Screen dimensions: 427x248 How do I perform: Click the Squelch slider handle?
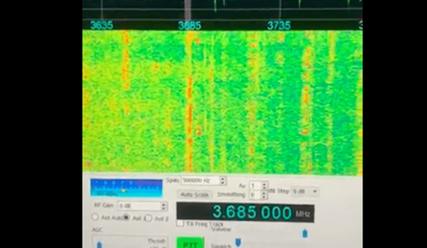(238, 242)
